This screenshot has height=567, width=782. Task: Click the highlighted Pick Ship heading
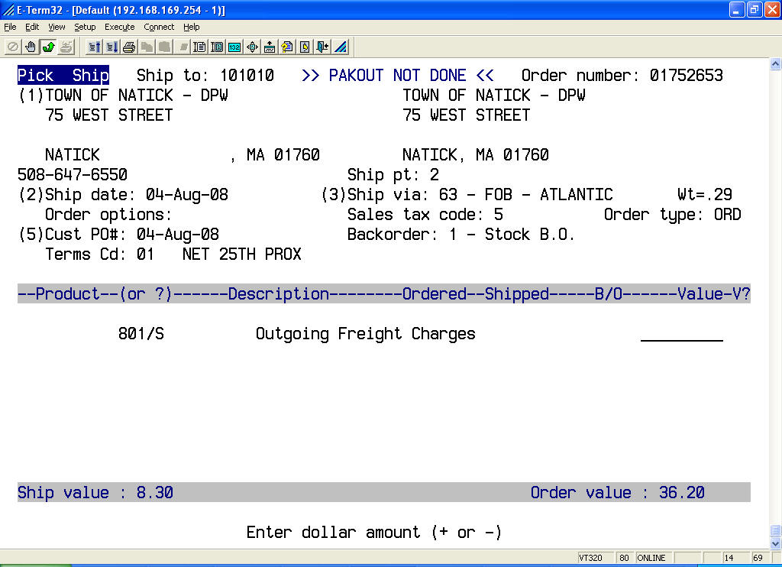(63, 76)
